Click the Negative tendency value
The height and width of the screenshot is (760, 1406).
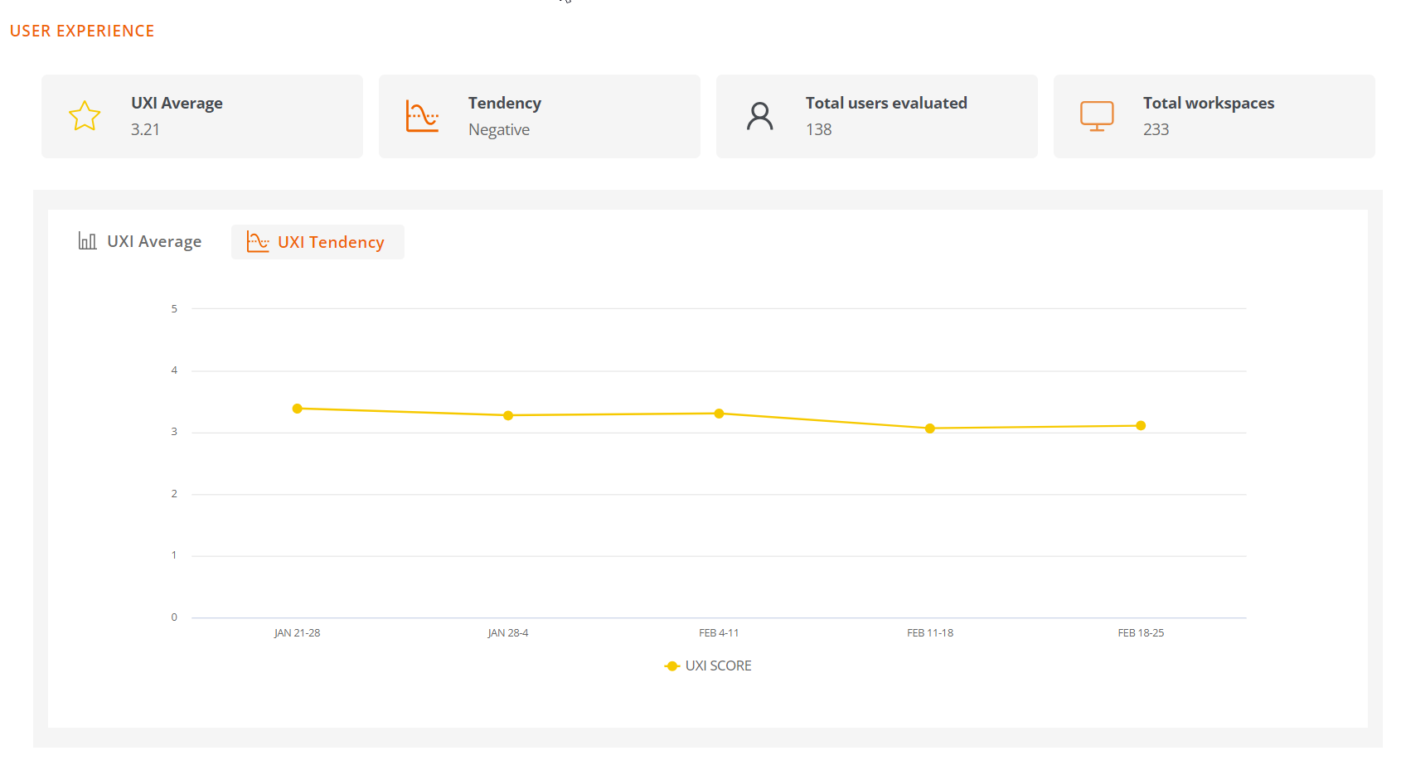pyautogui.click(x=499, y=129)
